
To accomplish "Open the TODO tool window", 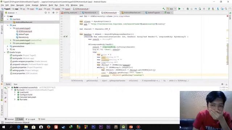I will 42,119.
